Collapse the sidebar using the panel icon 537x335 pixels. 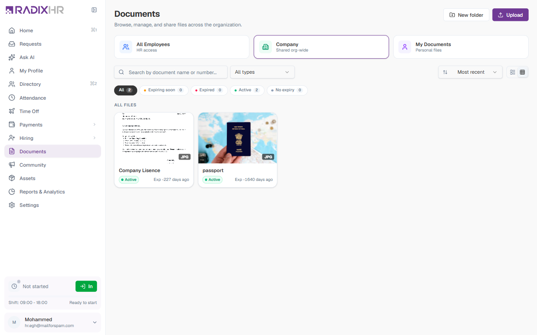coord(94,10)
